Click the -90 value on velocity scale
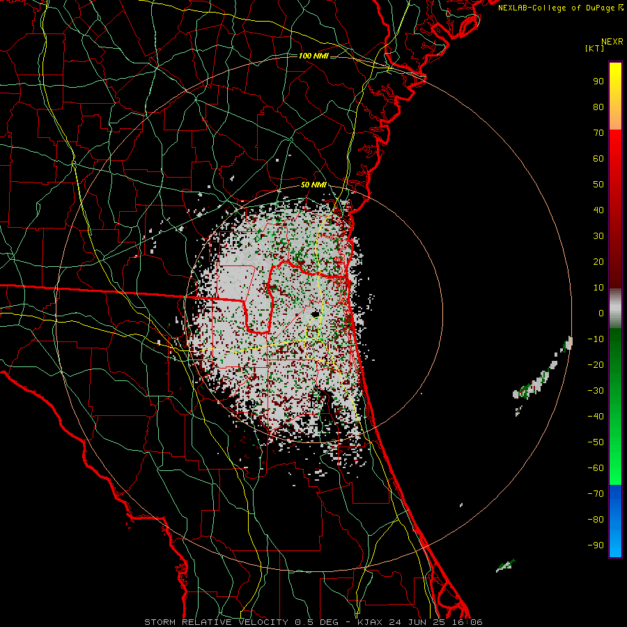Screen dimensions: 627x627 596,545
